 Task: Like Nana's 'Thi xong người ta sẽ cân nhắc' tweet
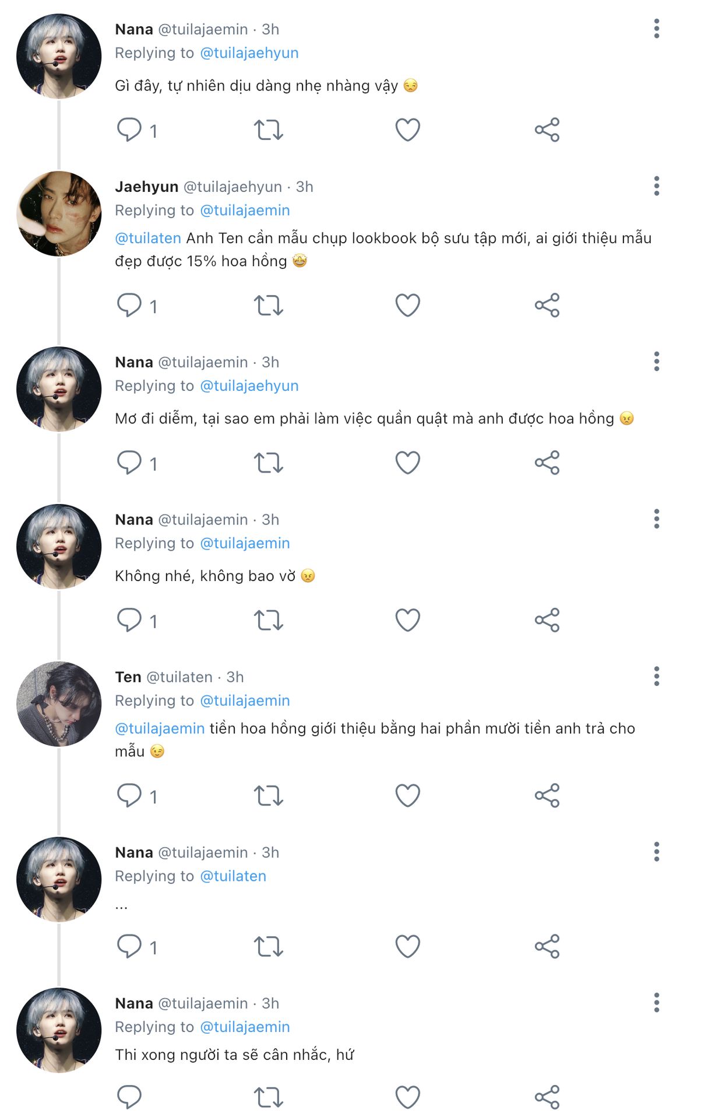(x=407, y=1097)
